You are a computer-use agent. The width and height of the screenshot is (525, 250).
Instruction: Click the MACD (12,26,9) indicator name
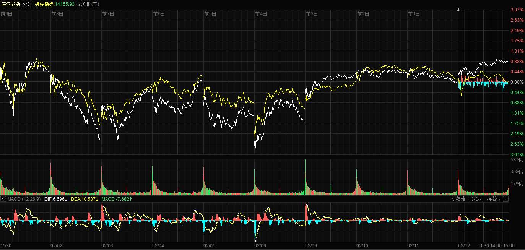(x=24, y=199)
